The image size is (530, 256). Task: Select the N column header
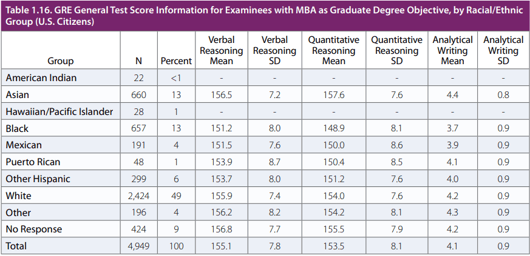(139, 61)
